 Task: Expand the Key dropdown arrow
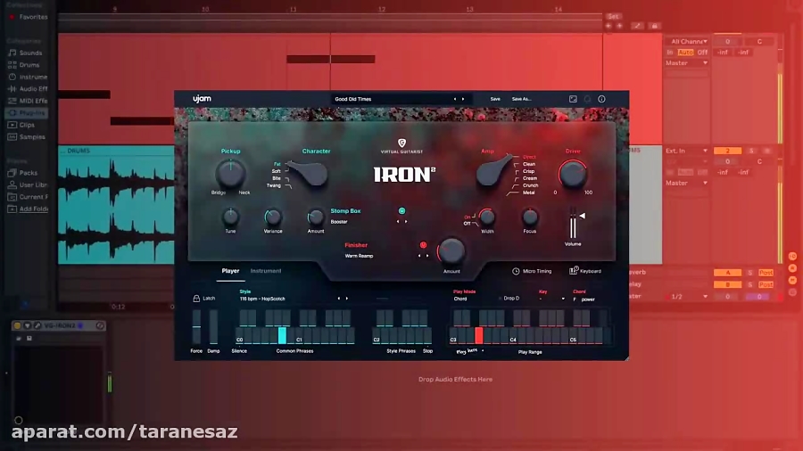coord(563,299)
